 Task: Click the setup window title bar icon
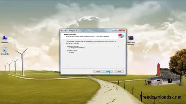click(62, 31)
